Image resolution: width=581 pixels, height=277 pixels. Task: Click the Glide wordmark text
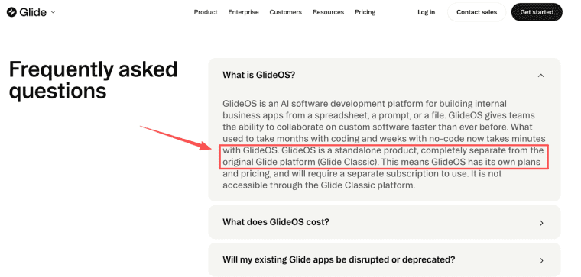[x=33, y=12]
